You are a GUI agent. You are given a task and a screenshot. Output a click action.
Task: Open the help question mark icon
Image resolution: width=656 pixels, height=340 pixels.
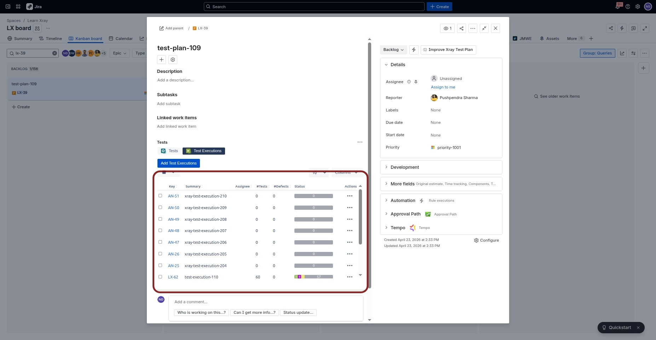coord(628,6)
